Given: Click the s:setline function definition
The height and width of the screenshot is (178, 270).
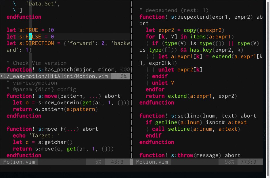Looking at the screenshot, I should (x=198, y=116).
